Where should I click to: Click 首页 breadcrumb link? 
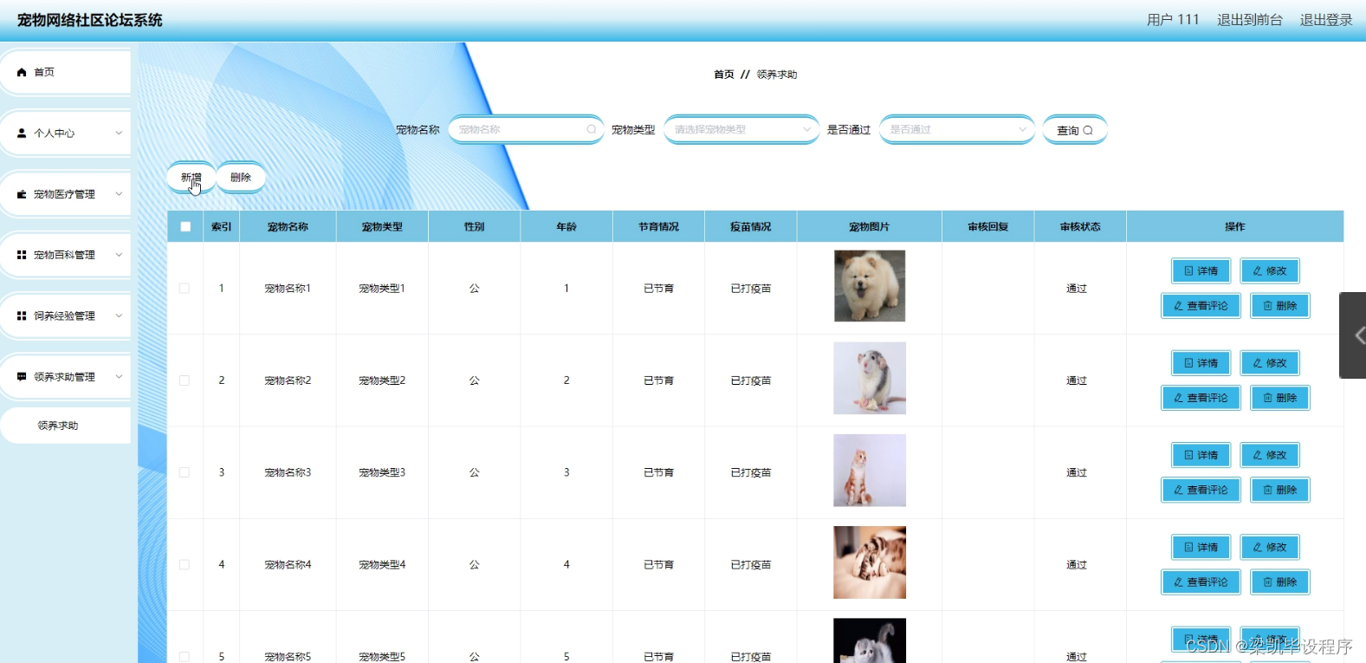click(x=723, y=75)
